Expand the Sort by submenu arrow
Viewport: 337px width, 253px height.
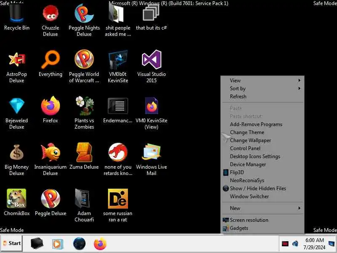[299, 89]
